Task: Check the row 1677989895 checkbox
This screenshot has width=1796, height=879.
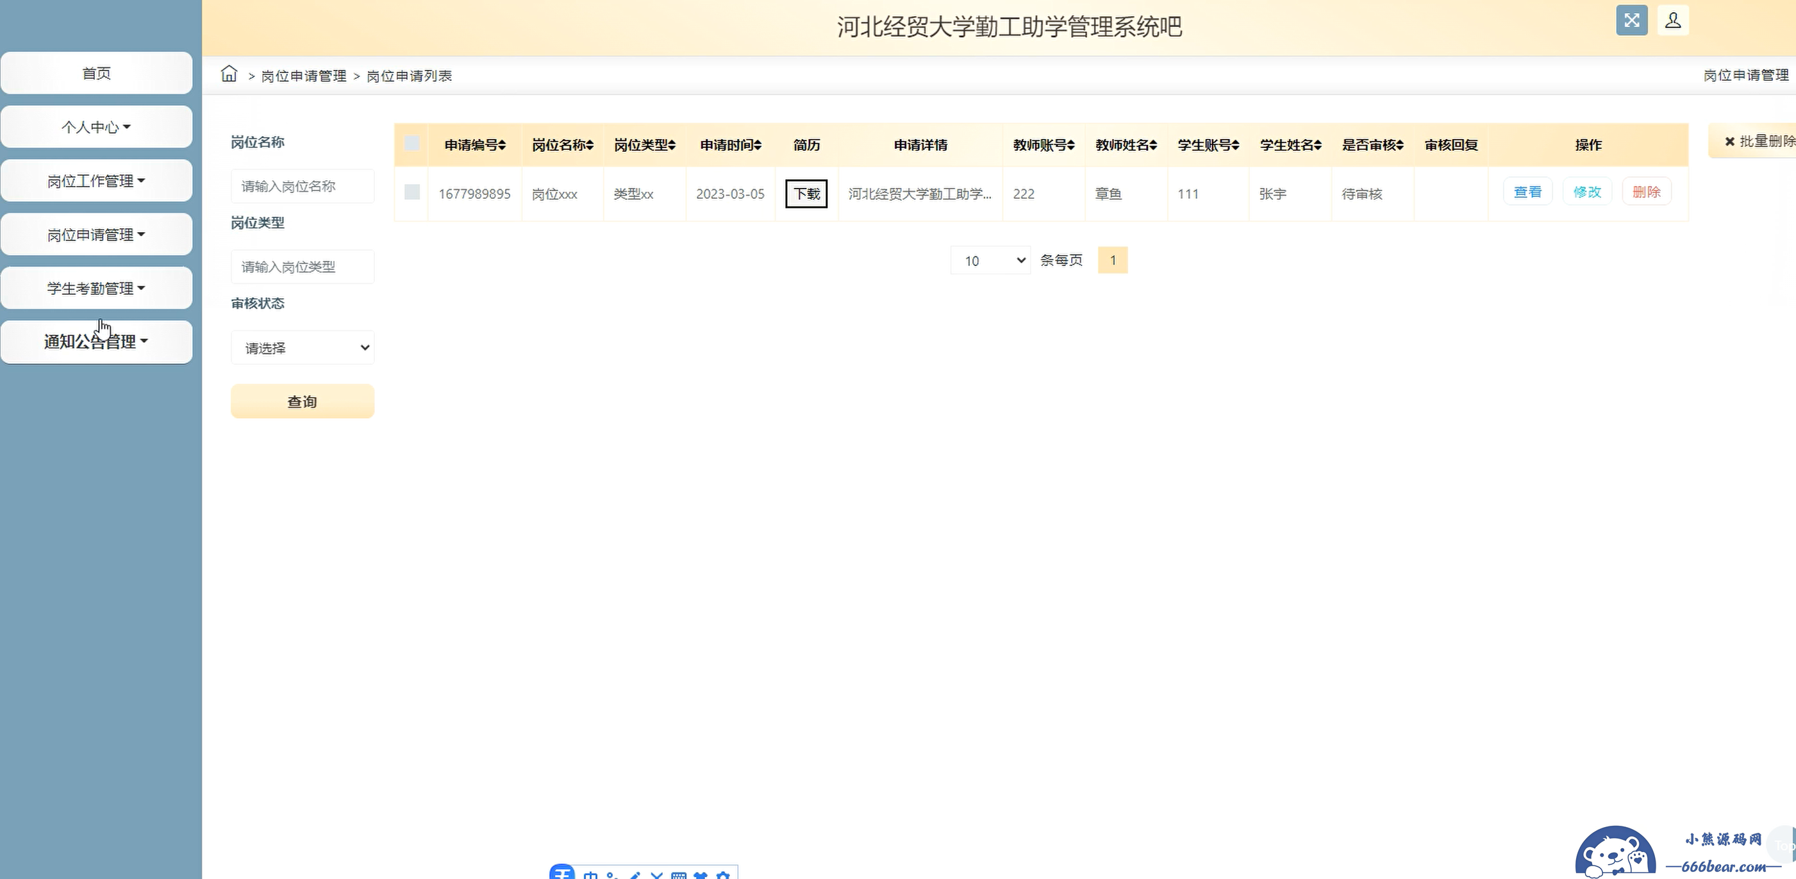Action: coord(412,192)
